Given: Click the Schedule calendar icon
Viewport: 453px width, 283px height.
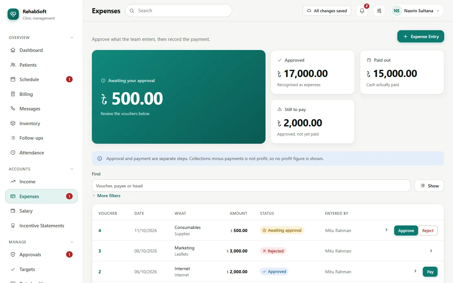Looking at the screenshot, I should pyautogui.click(x=13, y=79).
